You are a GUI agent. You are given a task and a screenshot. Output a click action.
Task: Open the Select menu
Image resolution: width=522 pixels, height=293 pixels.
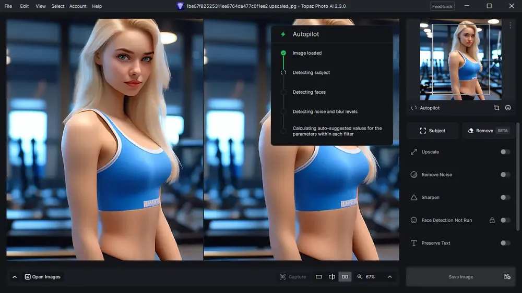[57, 6]
